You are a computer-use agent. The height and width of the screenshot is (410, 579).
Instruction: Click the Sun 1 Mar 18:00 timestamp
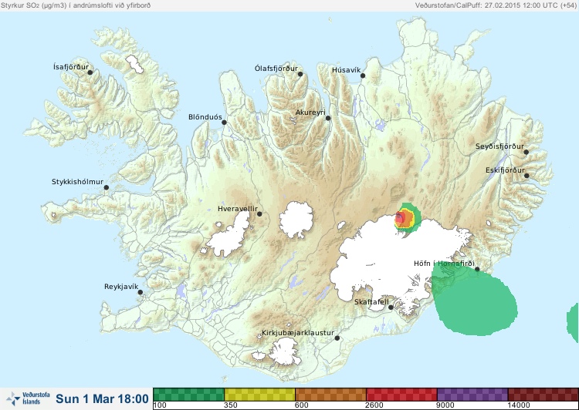pos(102,399)
